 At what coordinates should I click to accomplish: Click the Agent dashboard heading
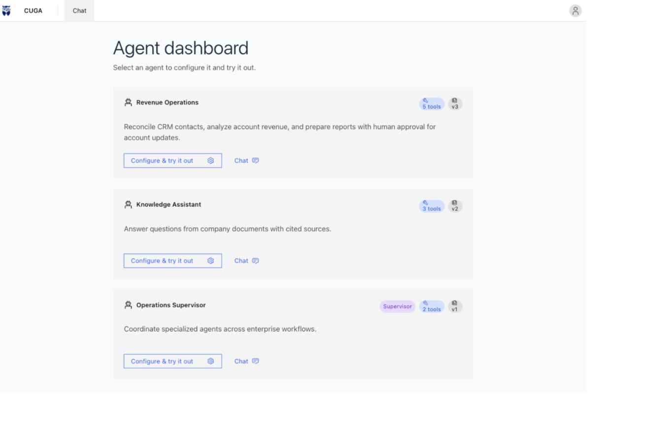point(181,48)
